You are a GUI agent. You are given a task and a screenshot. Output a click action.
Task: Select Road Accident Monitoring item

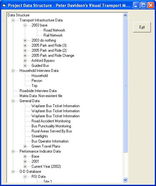pos(51,121)
